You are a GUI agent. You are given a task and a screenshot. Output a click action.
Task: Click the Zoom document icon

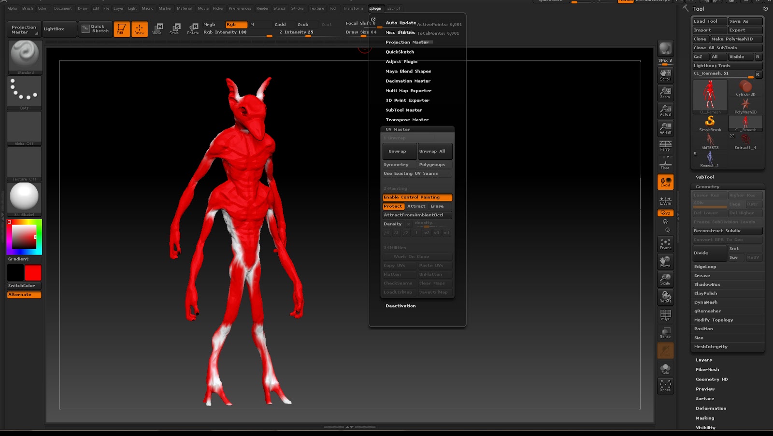pos(665,92)
